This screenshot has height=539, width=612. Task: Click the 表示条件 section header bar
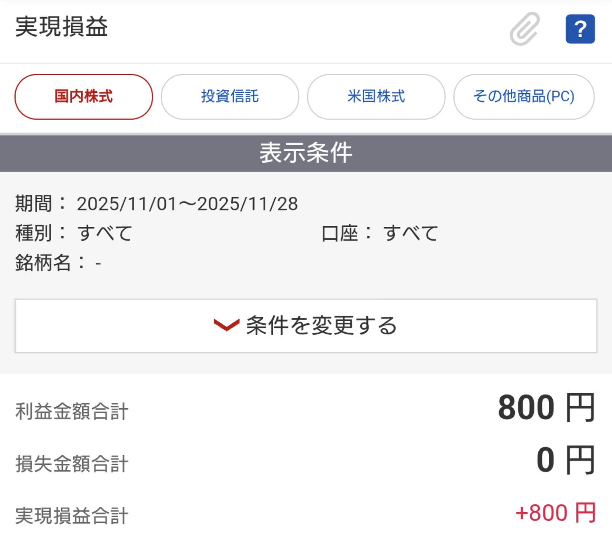[x=306, y=153]
